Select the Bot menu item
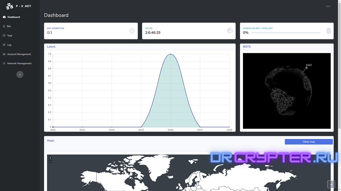This screenshot has height=191, width=341. tap(9, 26)
